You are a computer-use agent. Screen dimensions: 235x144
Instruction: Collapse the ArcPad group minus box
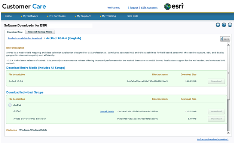tap(10, 105)
